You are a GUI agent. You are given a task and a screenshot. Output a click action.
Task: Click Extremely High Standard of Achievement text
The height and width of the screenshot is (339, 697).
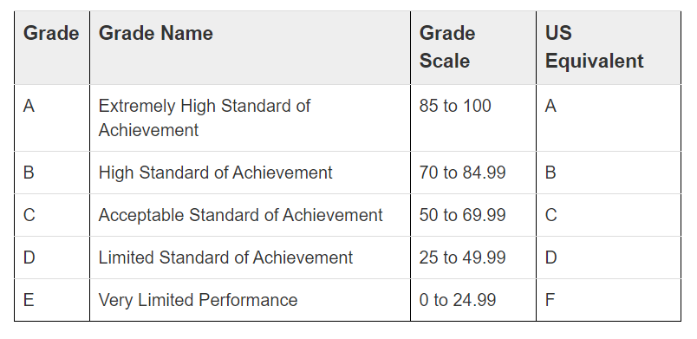pyautogui.click(x=204, y=118)
